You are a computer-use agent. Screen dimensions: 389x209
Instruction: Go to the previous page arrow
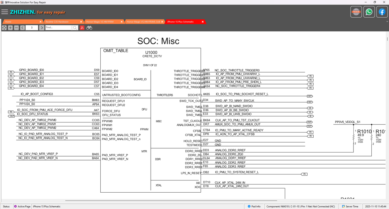tap(22, 28)
